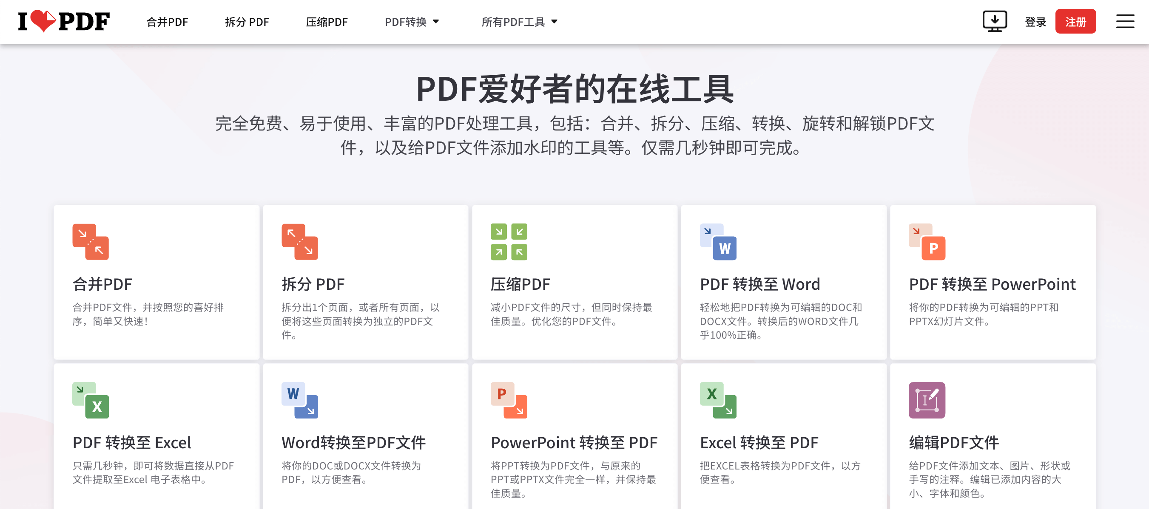Click the 拆分 PDF split icon
Screen dimensions: 1149x509
click(x=300, y=242)
